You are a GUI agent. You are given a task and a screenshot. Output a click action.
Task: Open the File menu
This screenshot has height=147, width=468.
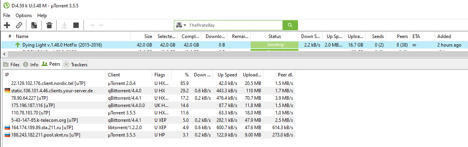point(7,16)
